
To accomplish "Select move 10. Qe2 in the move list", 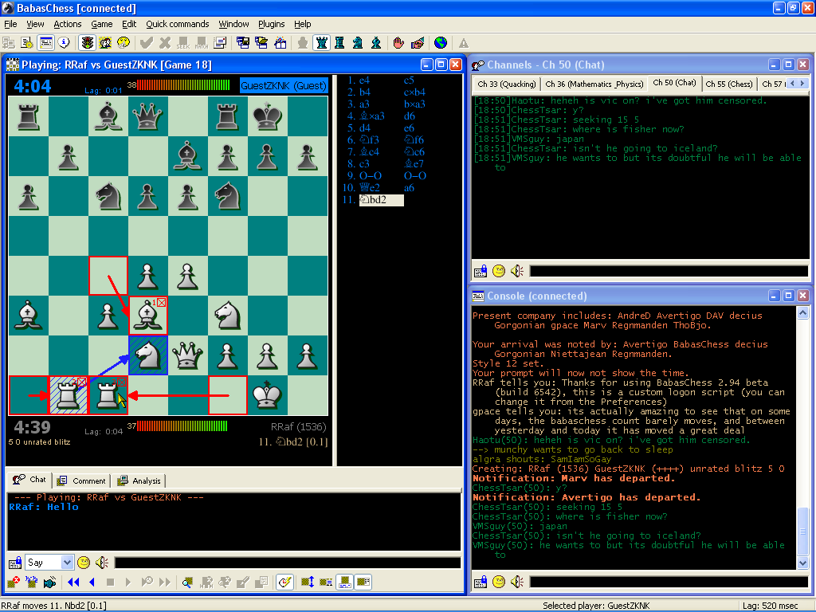I will [x=370, y=188].
